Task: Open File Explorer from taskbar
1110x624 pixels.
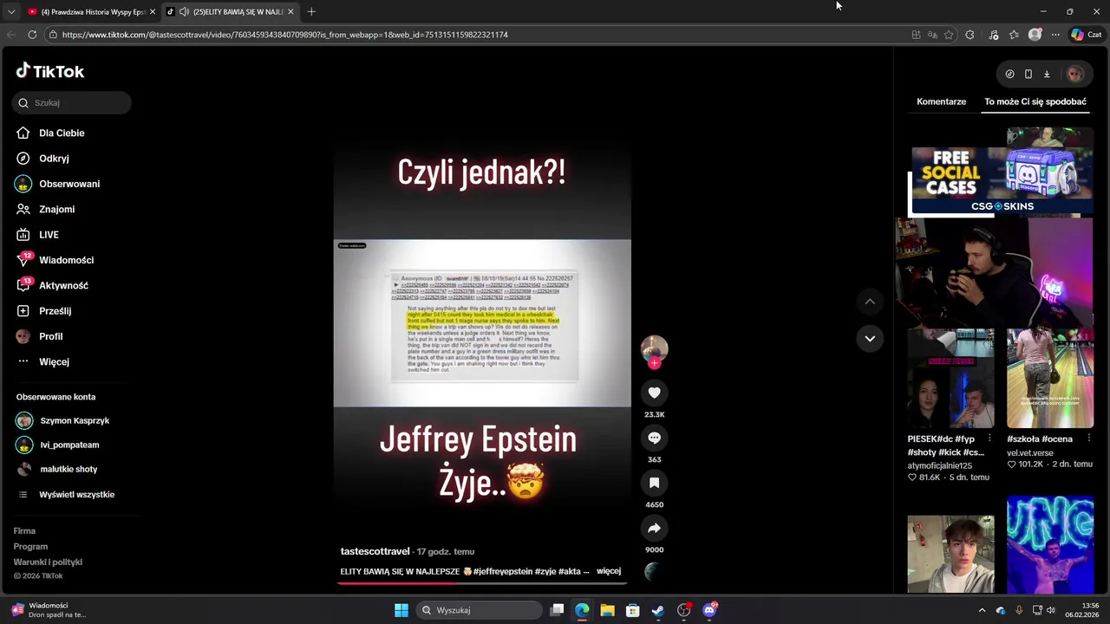Action: point(607,610)
